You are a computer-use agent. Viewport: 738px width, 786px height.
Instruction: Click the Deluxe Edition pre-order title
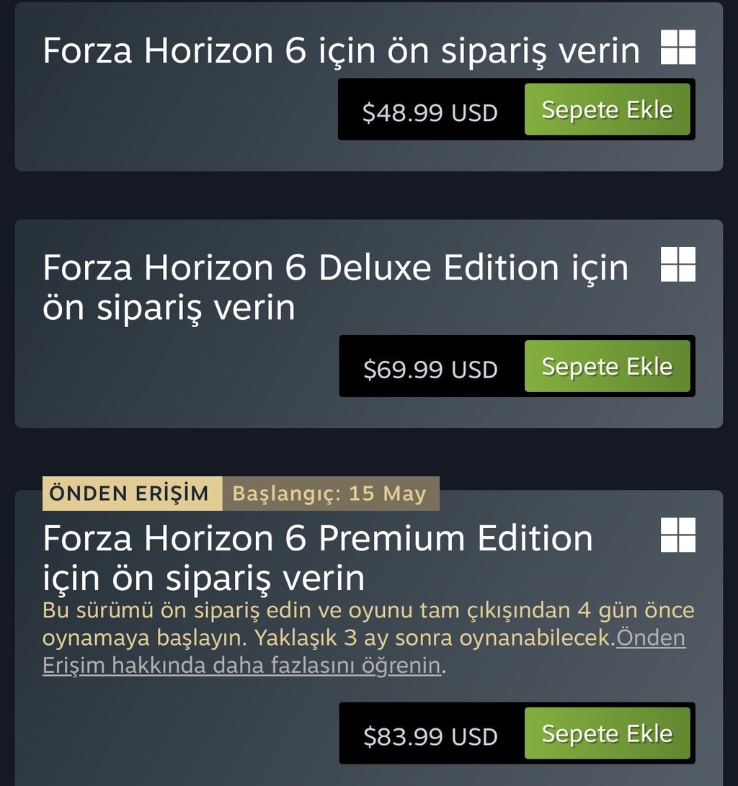pyautogui.click(x=335, y=287)
